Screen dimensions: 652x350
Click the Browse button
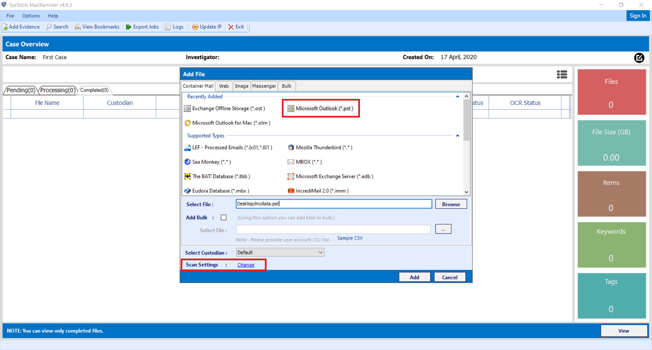tap(451, 204)
